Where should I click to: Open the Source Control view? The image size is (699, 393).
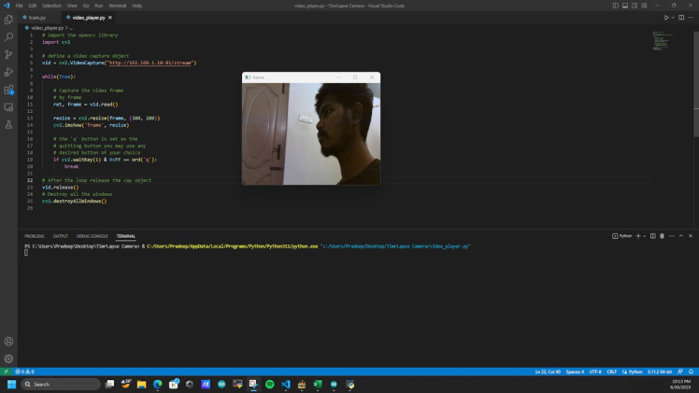tap(8, 55)
